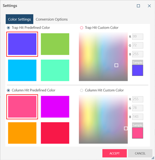
Task: Select Trap Hit Predefined Color radio button
Action: point(9,28)
